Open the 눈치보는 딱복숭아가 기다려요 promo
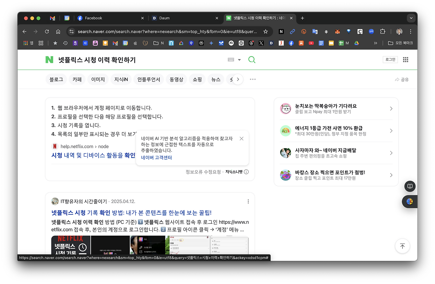The image size is (435, 284). (336, 109)
